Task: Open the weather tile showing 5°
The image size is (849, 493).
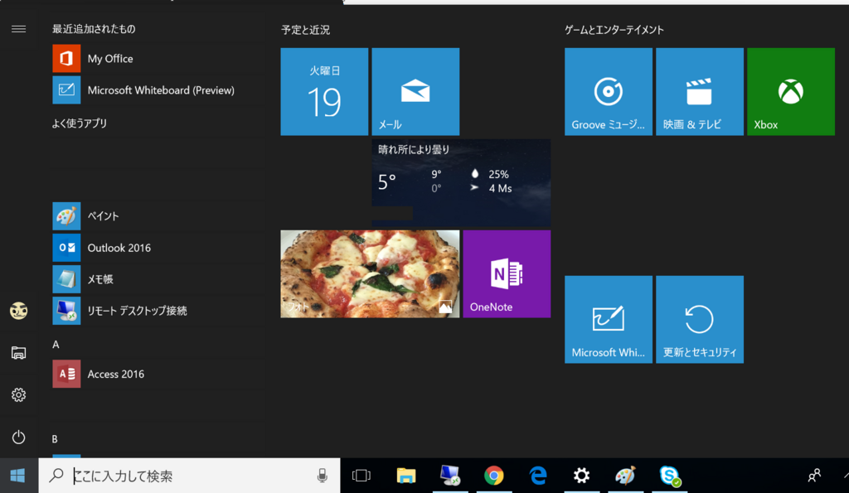Action: pos(461,183)
